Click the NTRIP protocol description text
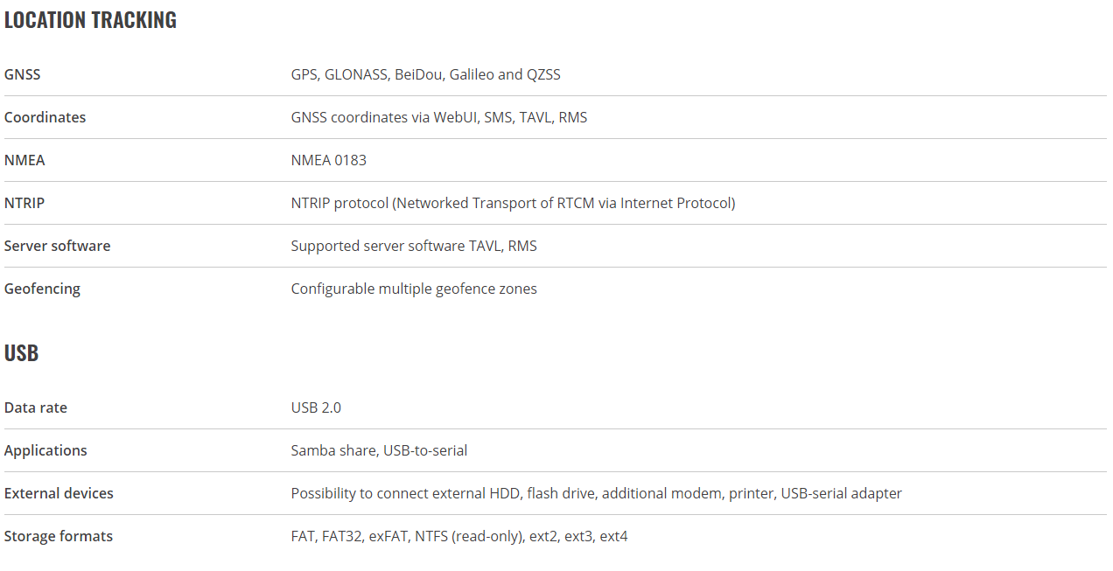The width and height of the screenshot is (1113, 571). coord(513,203)
